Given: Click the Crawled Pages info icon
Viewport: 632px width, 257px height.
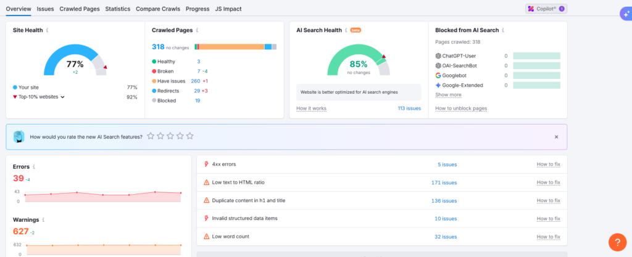Looking at the screenshot, I should tap(198, 30).
